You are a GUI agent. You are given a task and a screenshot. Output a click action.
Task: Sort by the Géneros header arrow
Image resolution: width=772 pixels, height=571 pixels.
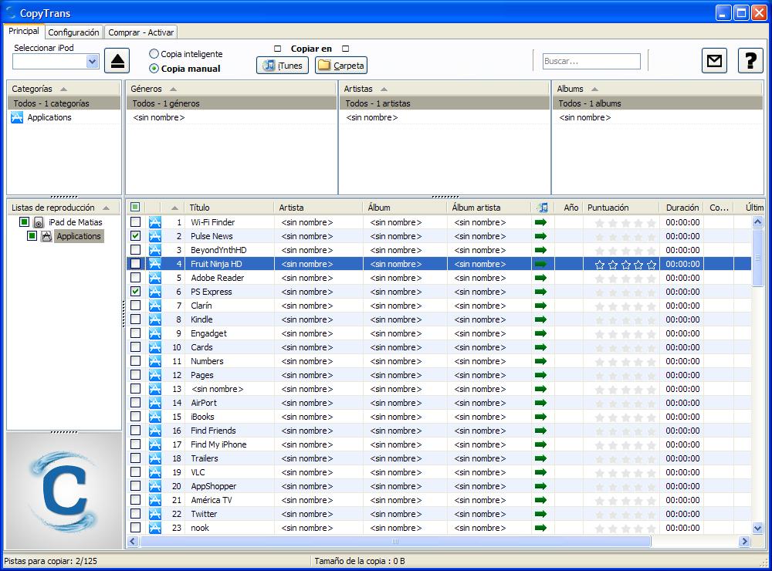click(173, 89)
